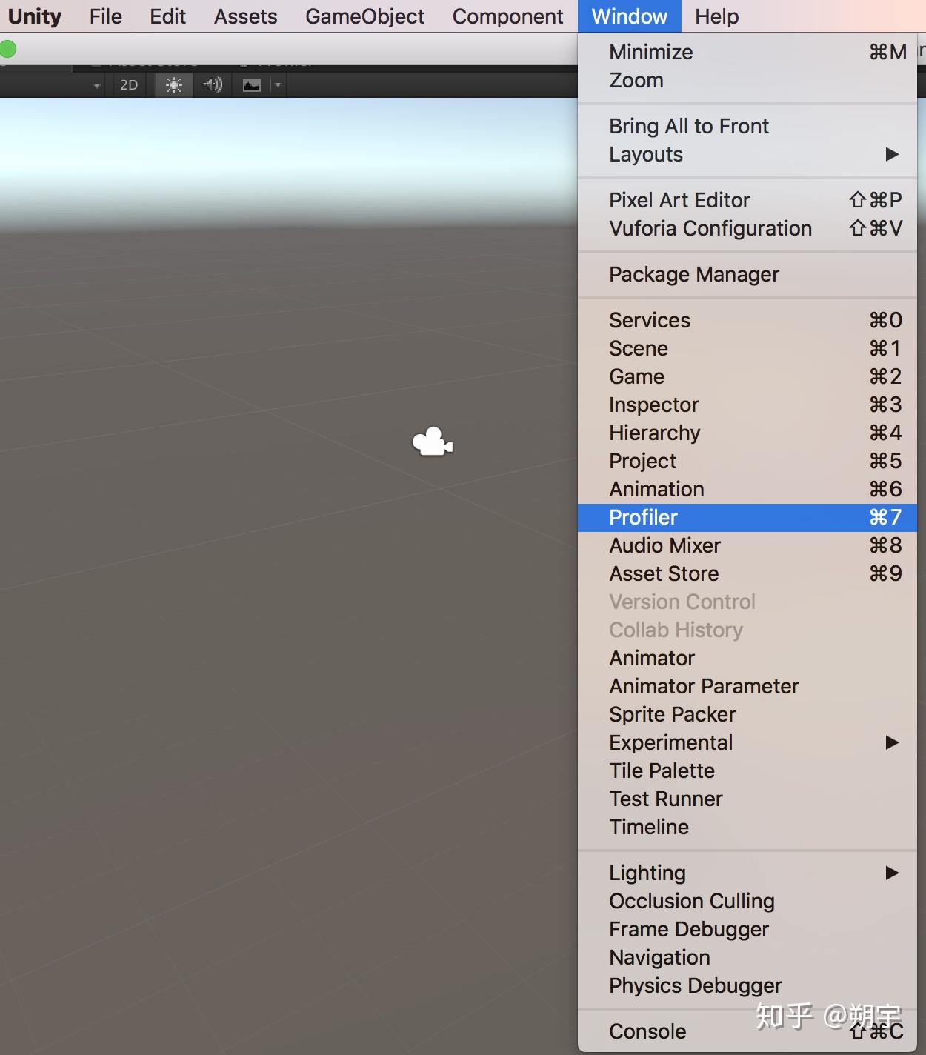
Task: Open the Asset Store window
Action: pyautogui.click(x=747, y=573)
